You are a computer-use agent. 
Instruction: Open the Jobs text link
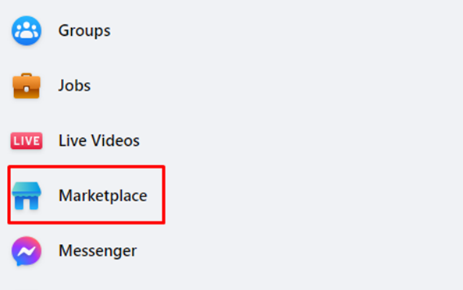pos(74,86)
